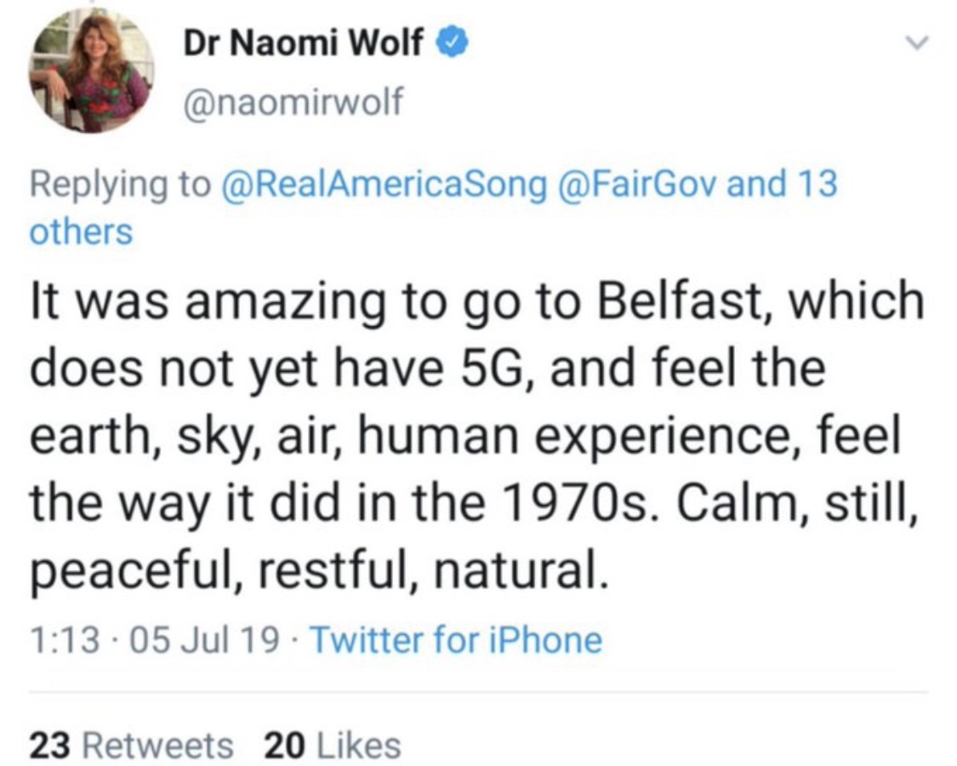
Task: Click the word "Belfast" in tweet
Action: [678, 300]
